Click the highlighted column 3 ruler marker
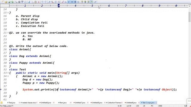 tap(59, 6)
